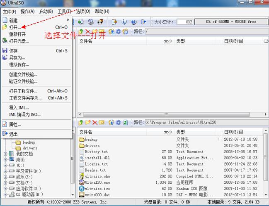Open 属性... from the File menu
Screen dimensions: 269x206
(36, 124)
